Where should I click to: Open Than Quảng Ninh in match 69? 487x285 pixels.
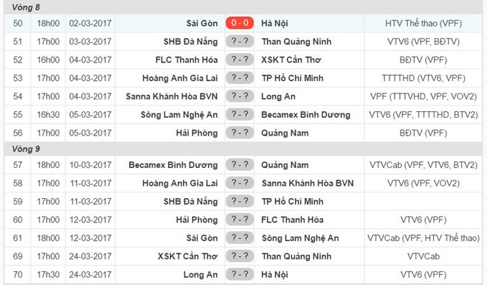click(297, 256)
